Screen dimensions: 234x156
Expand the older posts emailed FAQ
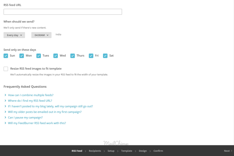click(x=44, y=112)
